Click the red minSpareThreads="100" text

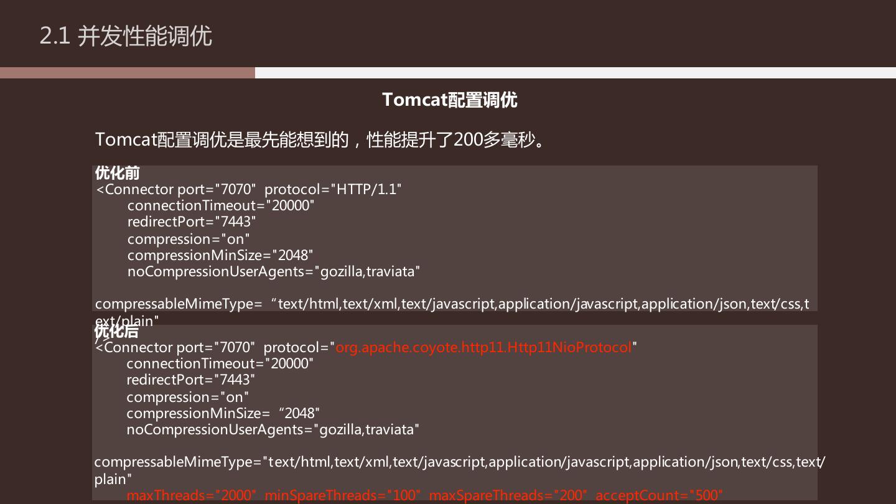tap(343, 495)
